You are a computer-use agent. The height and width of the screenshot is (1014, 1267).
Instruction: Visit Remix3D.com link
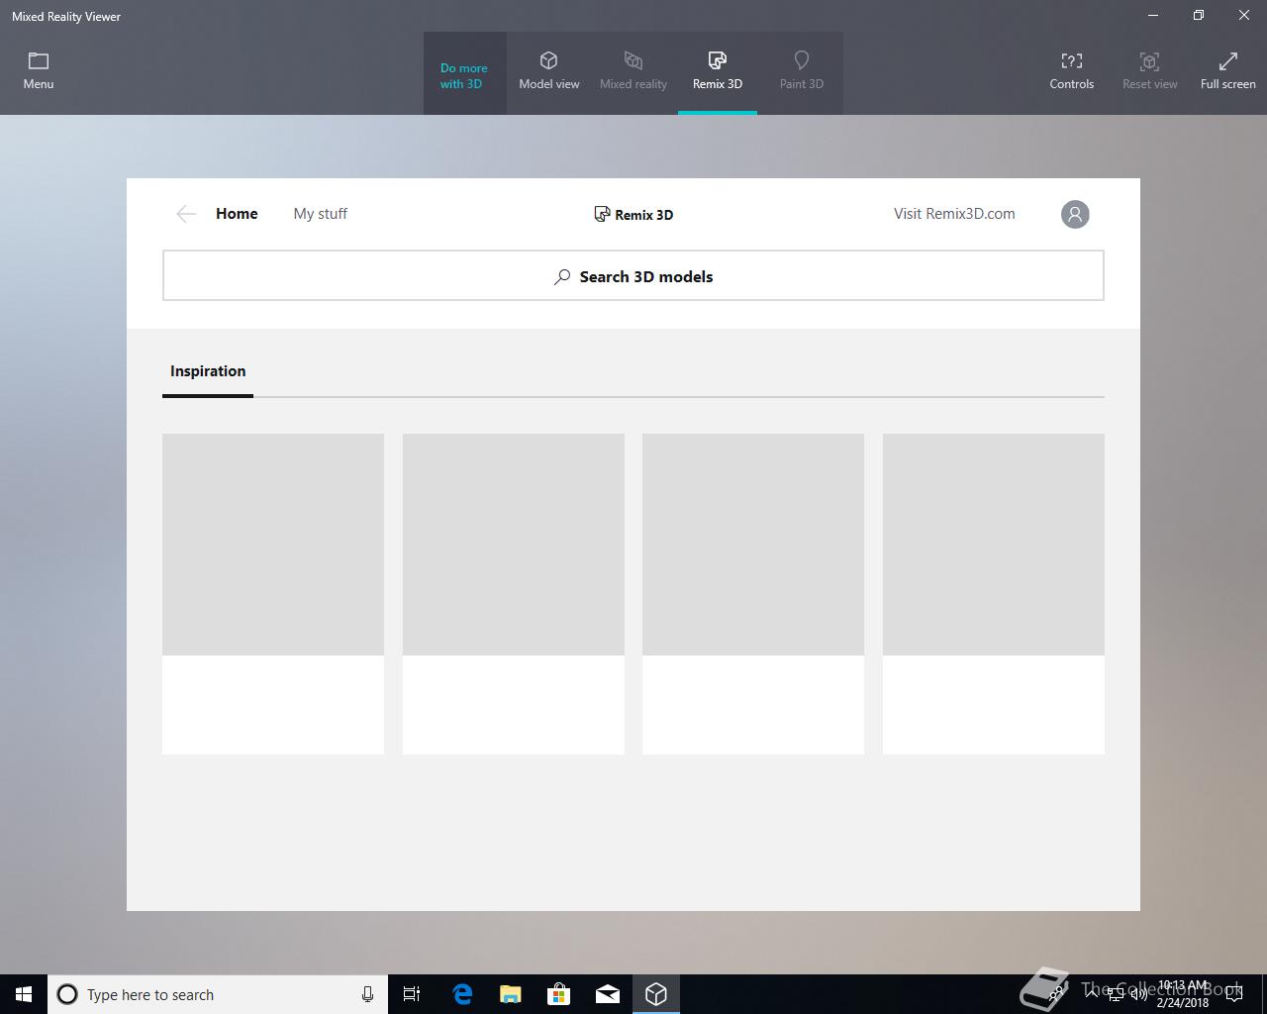(x=954, y=214)
